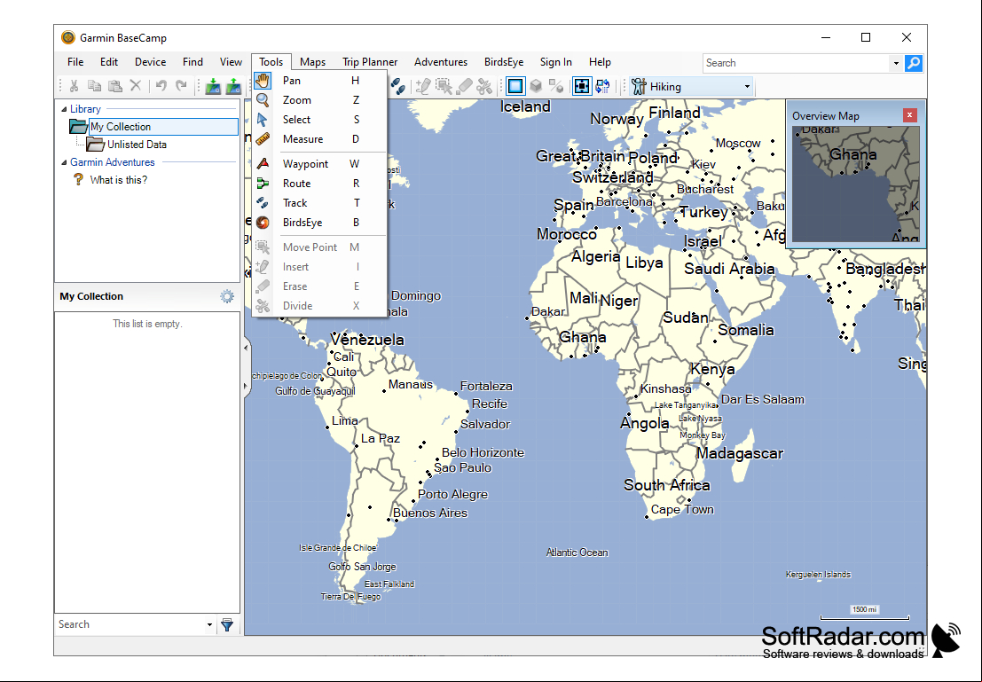Collapse the Garmin Adventures tree section
The height and width of the screenshot is (682, 982).
63,162
